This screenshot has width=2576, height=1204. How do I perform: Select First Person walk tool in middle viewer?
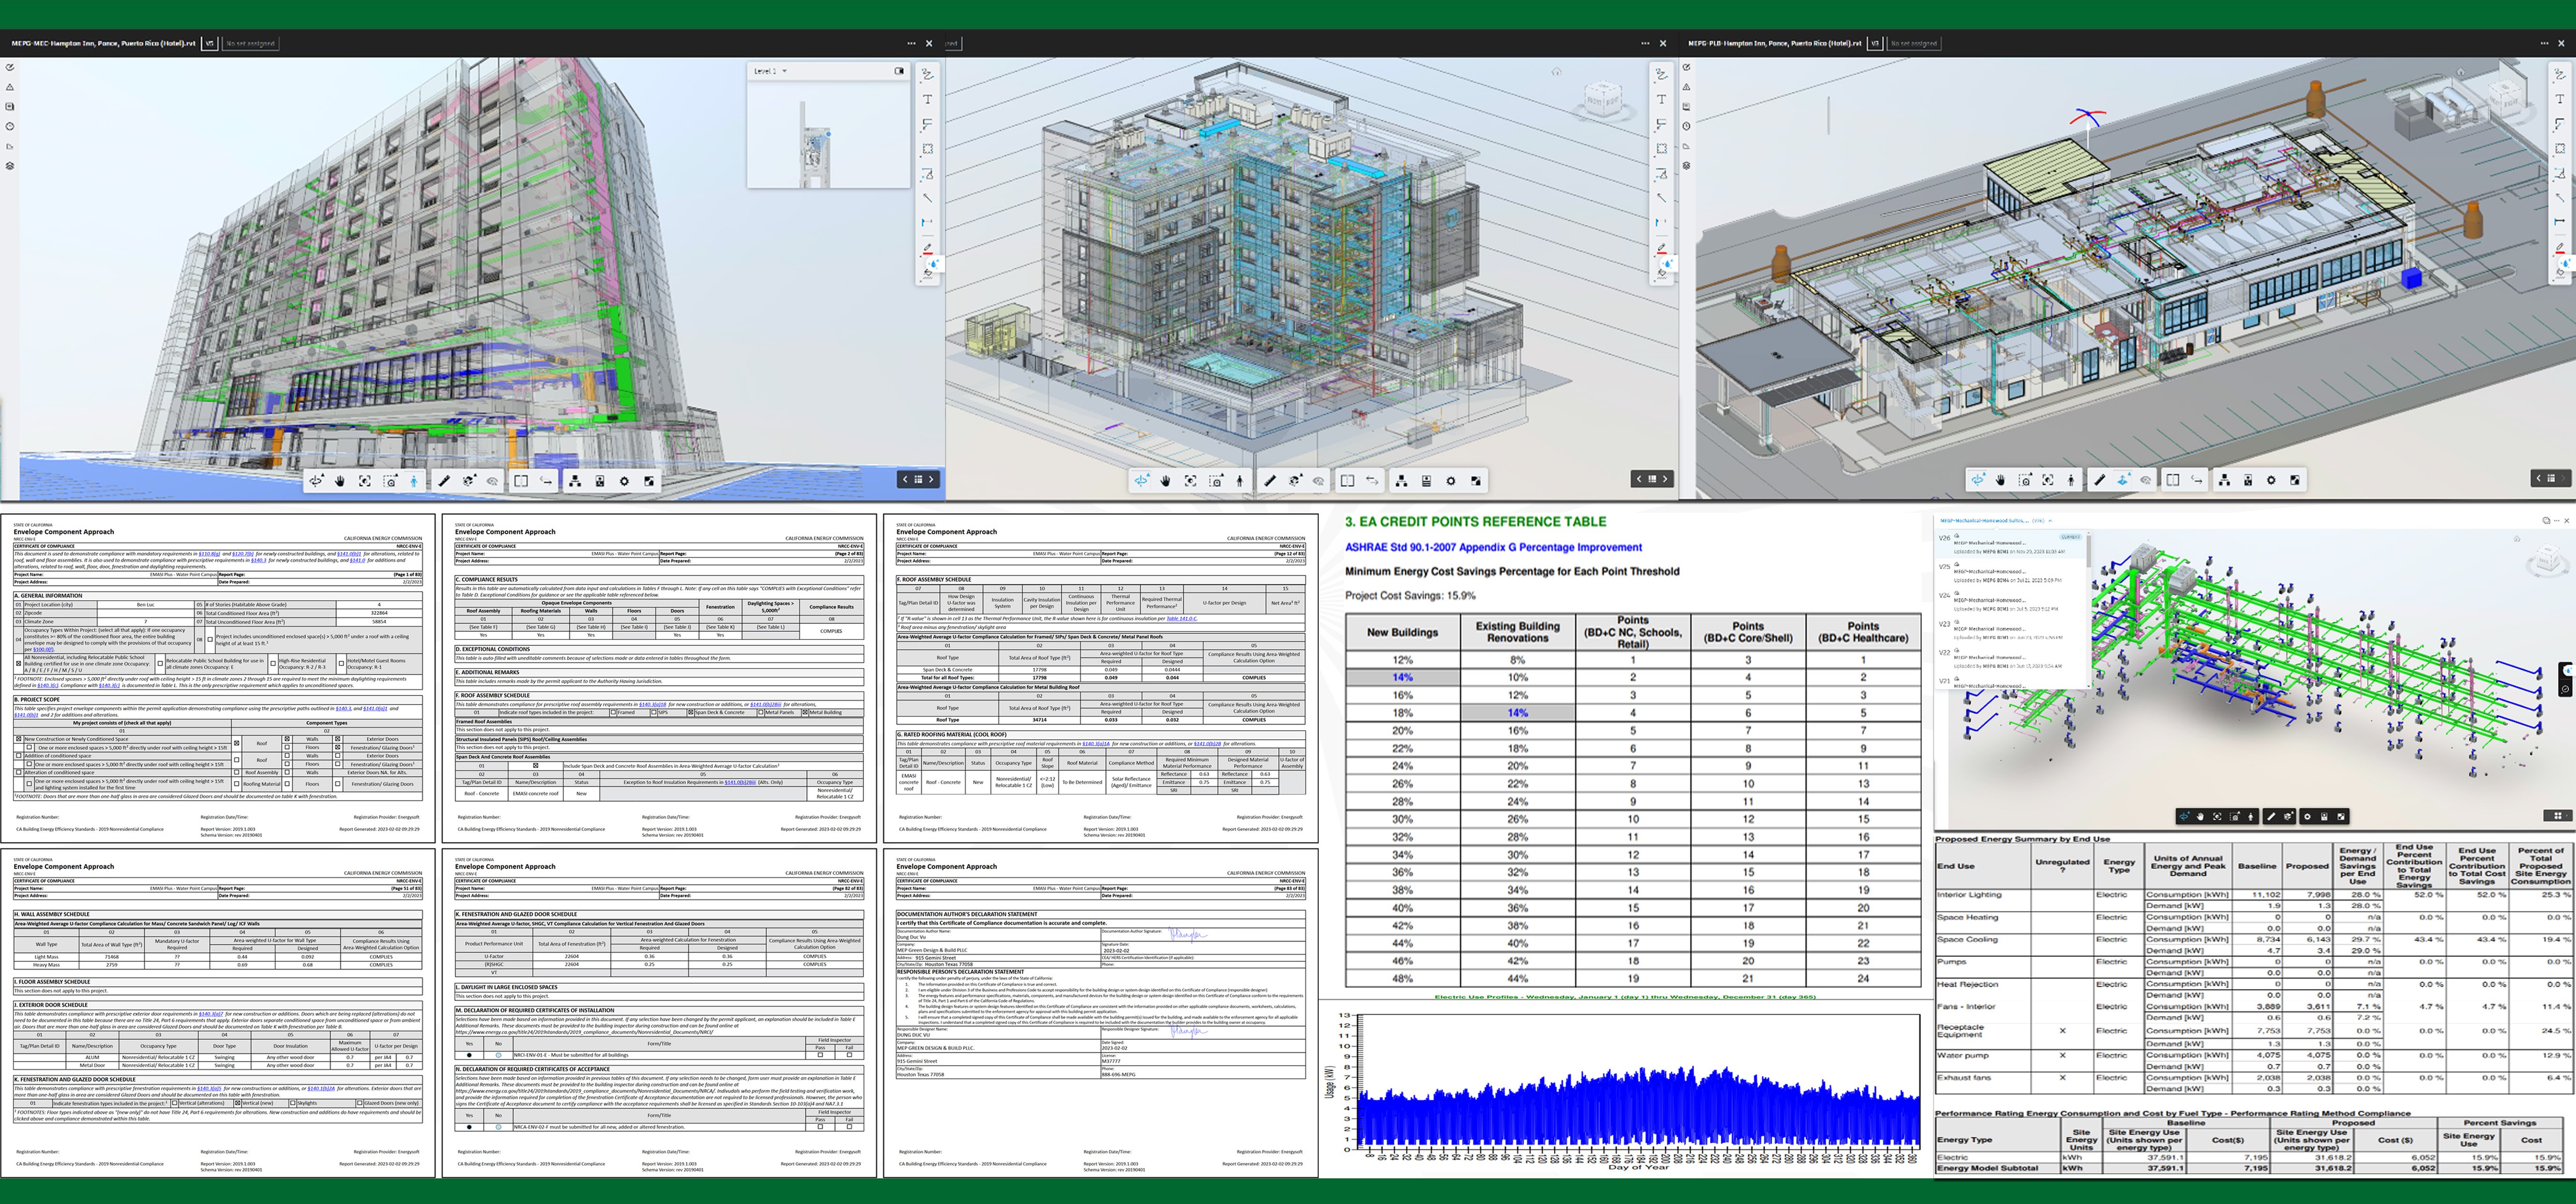(x=1240, y=481)
